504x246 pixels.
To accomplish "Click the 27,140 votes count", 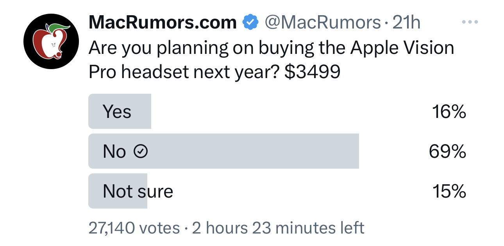I will tap(134, 228).
